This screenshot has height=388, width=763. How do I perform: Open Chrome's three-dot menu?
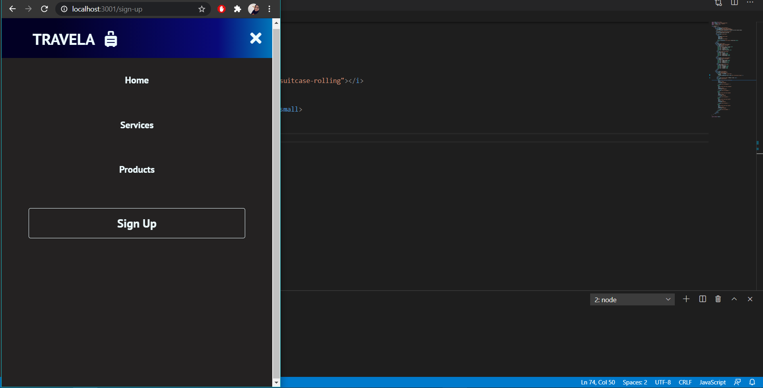[269, 9]
